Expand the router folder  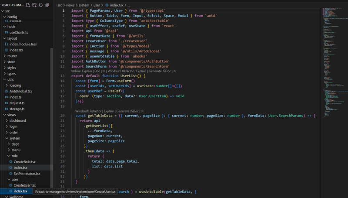point(12,56)
